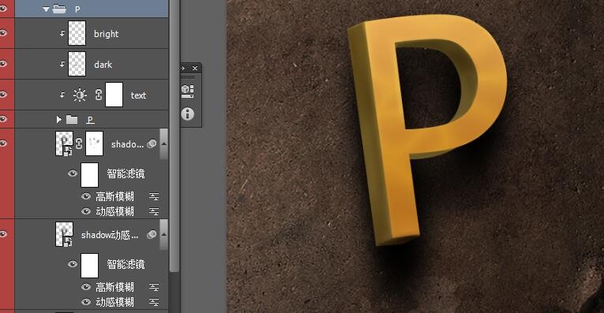Select the bright layer thumbnail
This screenshot has width=604, height=313.
point(77,33)
